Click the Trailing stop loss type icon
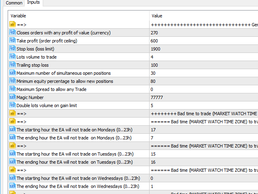The image size is (258, 194). click(x=12, y=65)
